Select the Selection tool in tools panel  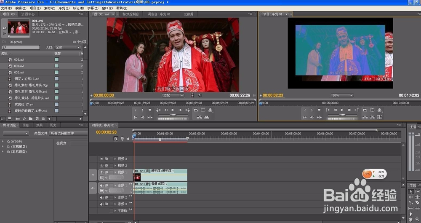tap(411, 191)
